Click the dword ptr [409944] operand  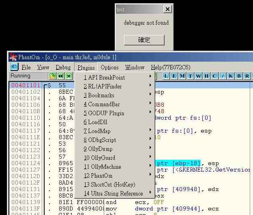(167, 209)
